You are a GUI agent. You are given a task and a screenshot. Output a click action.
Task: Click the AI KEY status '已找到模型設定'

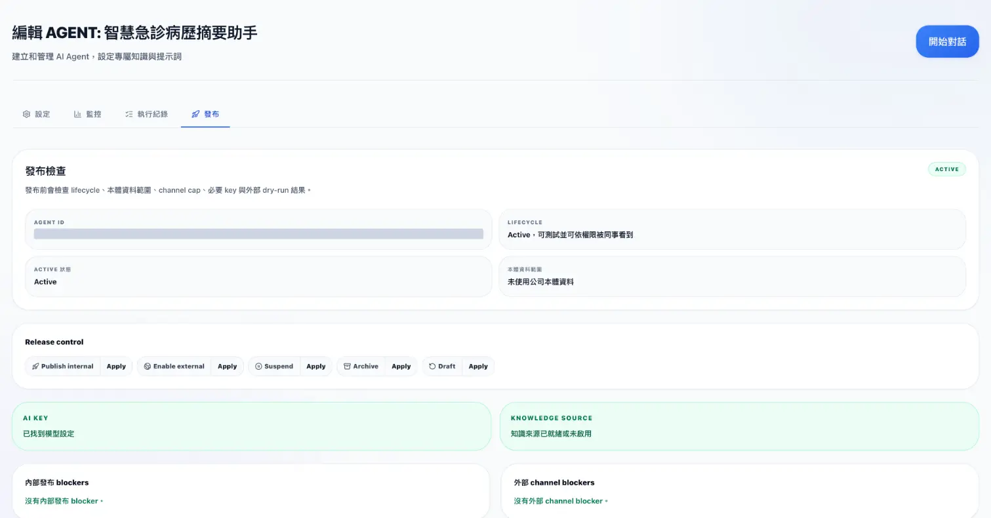(49, 433)
